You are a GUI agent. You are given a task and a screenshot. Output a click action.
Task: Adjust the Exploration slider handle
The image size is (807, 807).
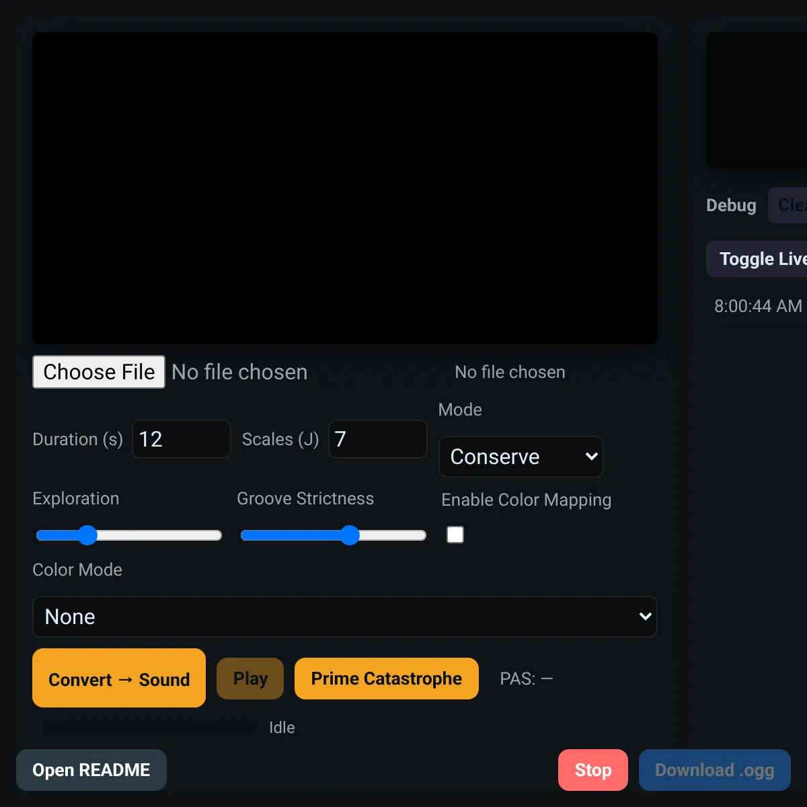87,535
